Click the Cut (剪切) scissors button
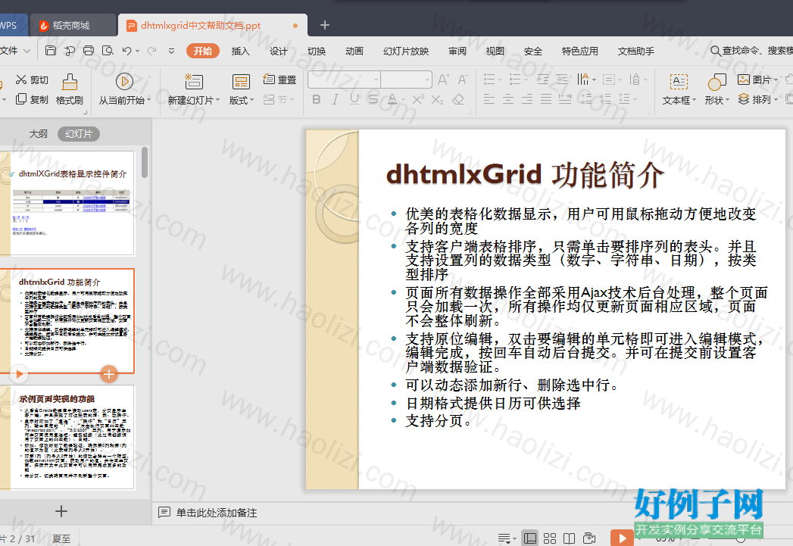The width and height of the screenshot is (793, 546). pos(32,80)
